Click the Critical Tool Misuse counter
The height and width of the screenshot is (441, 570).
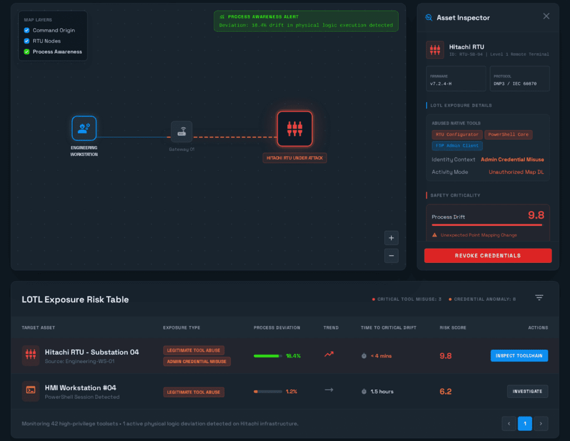[x=406, y=299]
